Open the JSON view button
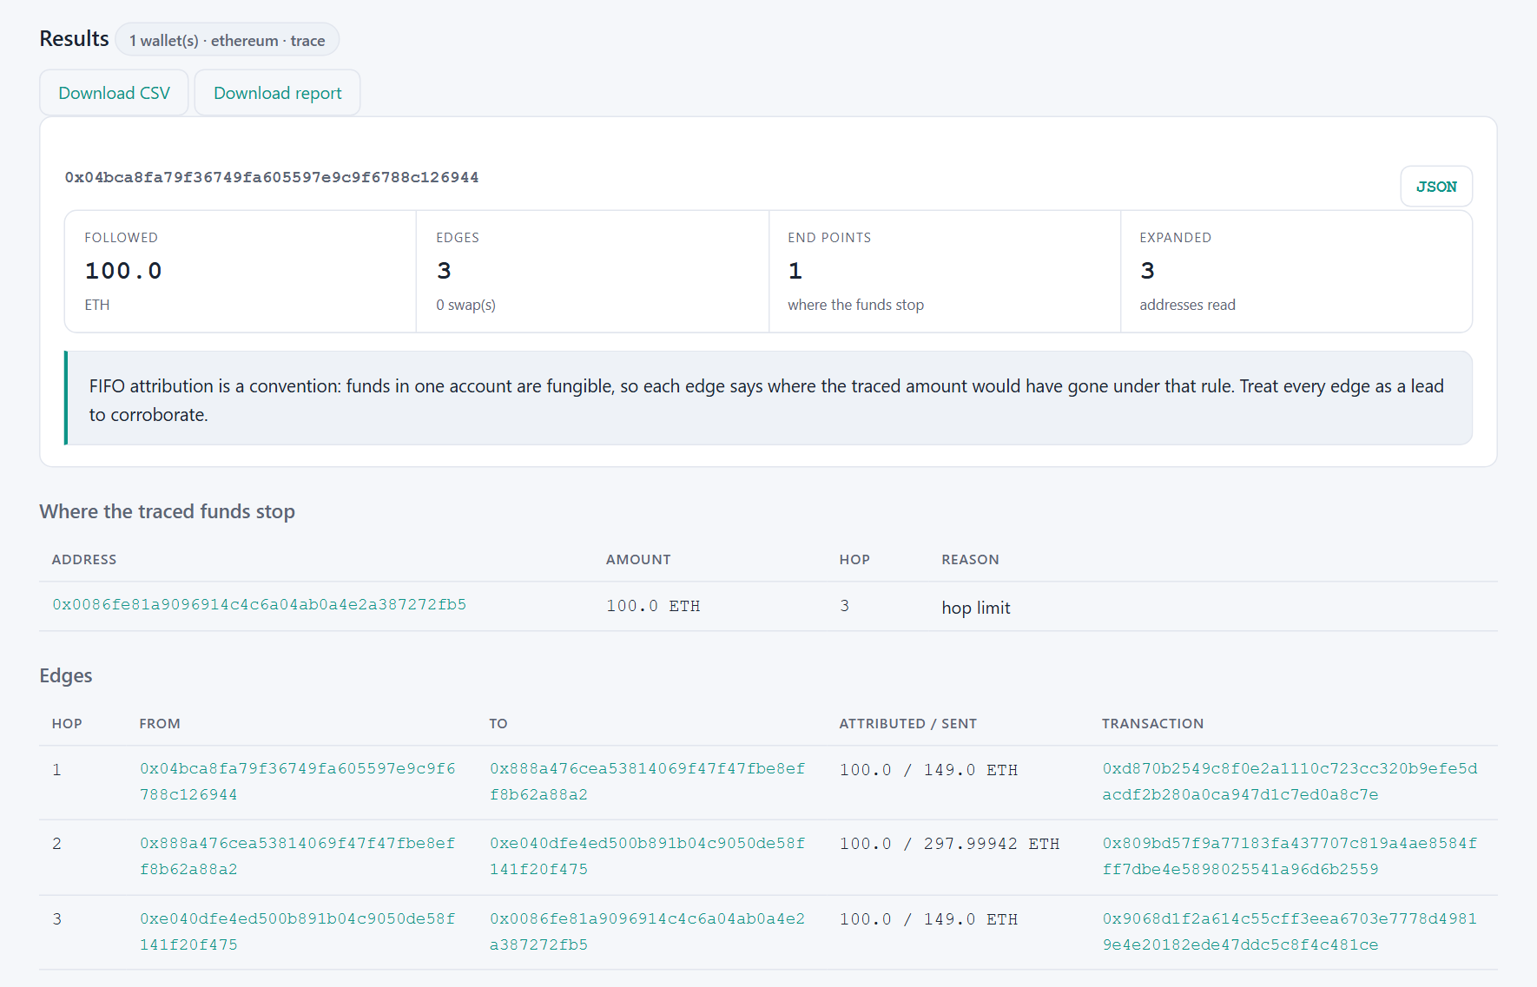This screenshot has width=1537, height=987. coord(1436,187)
